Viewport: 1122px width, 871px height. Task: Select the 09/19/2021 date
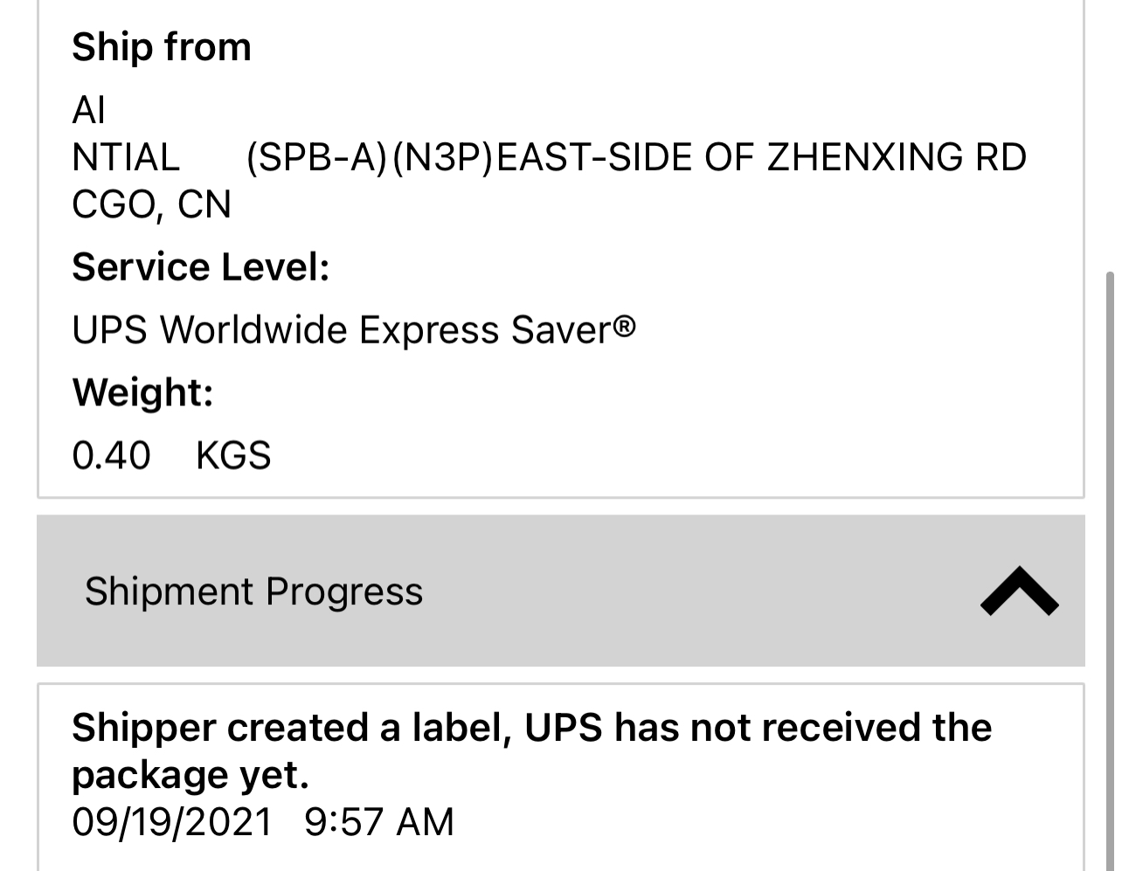tap(171, 822)
